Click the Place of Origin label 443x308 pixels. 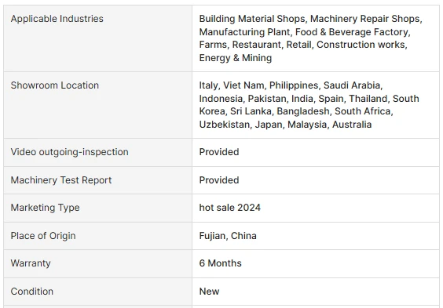43,236
